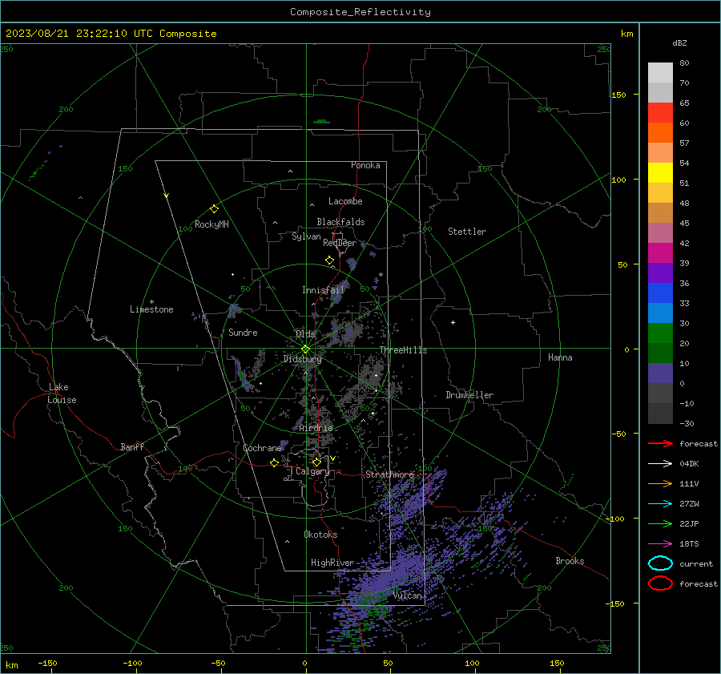Click the yellow radar center marker at Didsbury
This screenshot has height=674, width=721.
coord(305,349)
